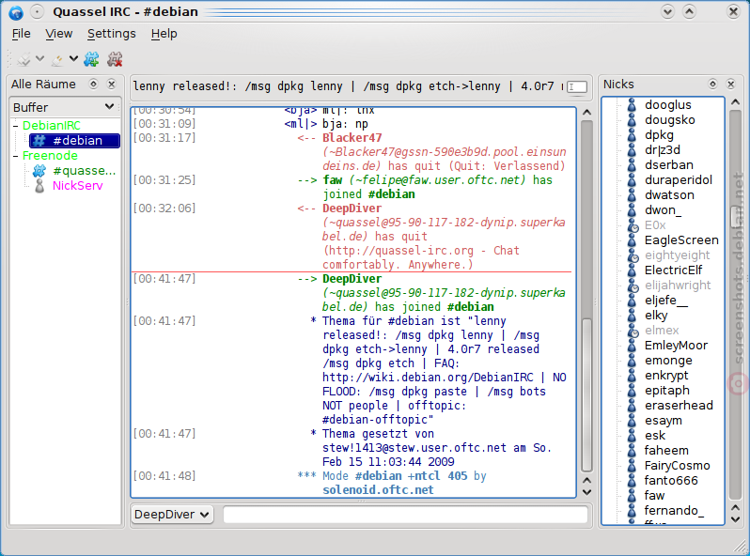Click the #debian-offtopic channel link
This screenshot has width=750, height=556.
click(x=375, y=420)
